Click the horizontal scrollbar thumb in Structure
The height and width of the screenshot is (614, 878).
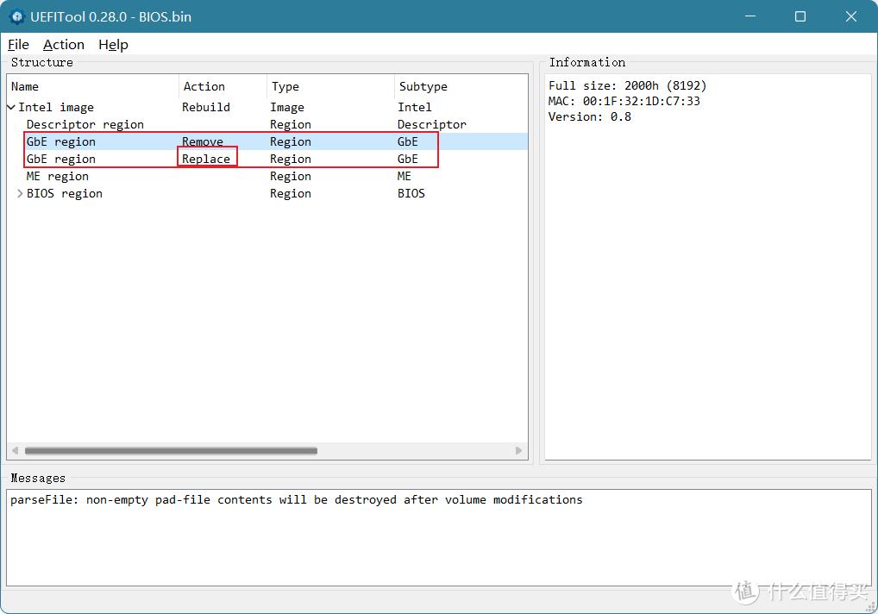click(x=171, y=450)
